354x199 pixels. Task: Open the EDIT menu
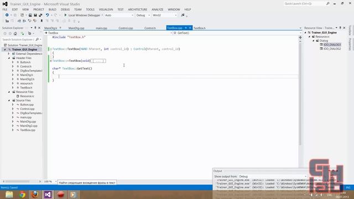coord(15,9)
